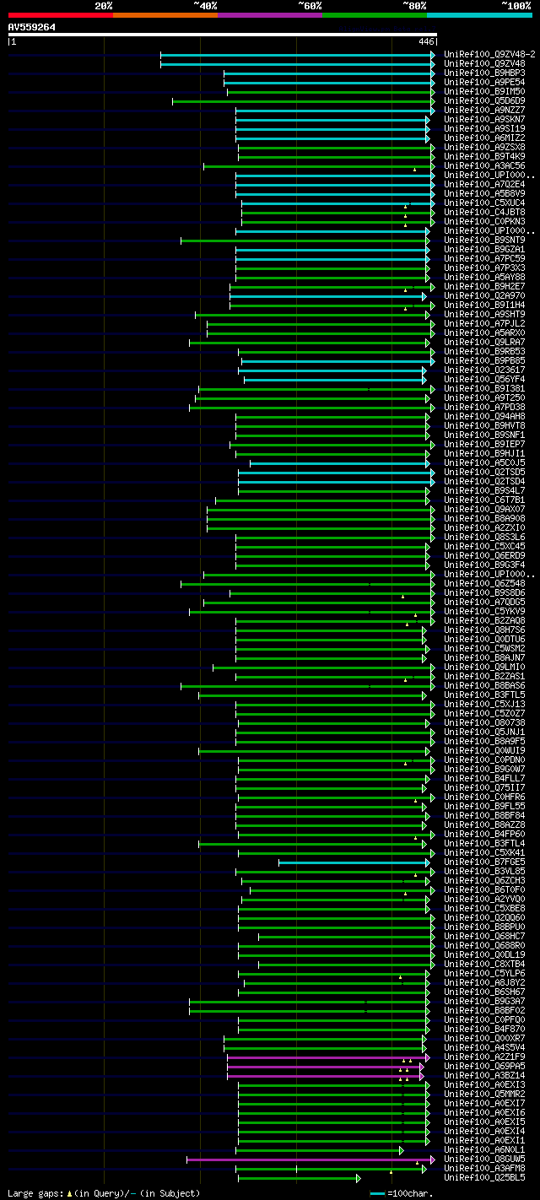Click the orange ~40% identity legend segment

coord(165,14)
